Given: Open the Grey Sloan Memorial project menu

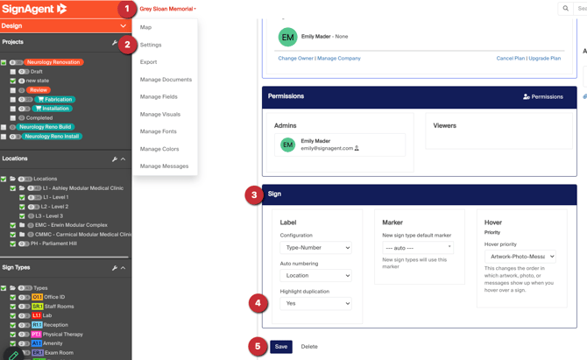Looking at the screenshot, I should 167,9.
